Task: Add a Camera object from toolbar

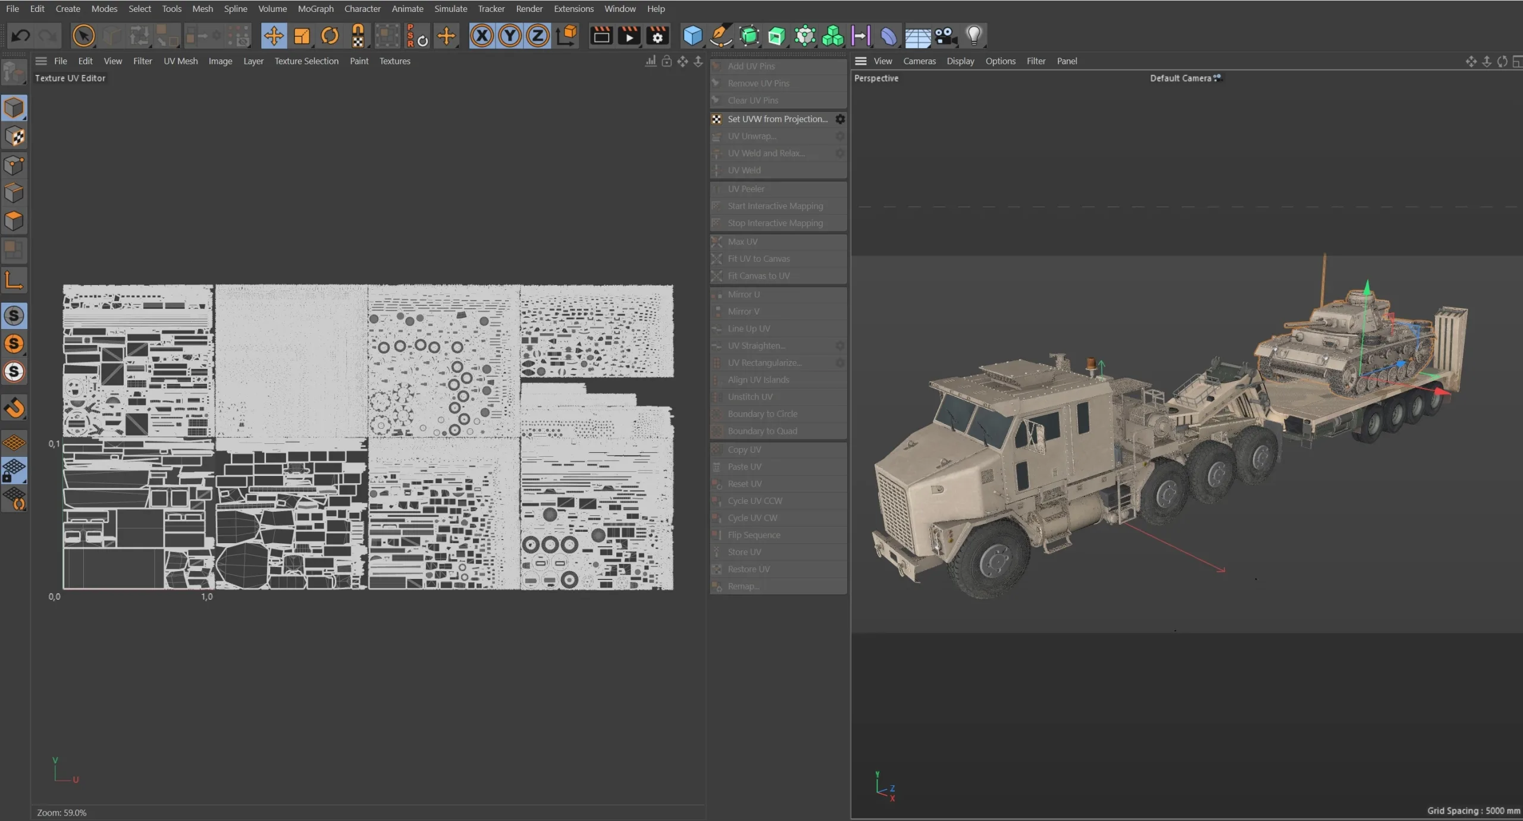Action: (945, 36)
